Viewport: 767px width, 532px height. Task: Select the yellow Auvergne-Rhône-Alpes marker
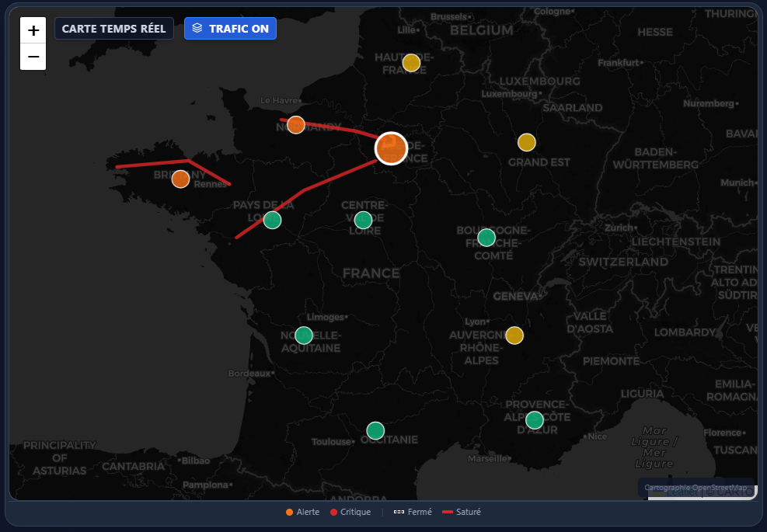[514, 336]
